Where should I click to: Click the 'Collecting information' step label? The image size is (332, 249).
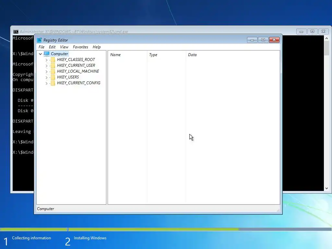31,238
